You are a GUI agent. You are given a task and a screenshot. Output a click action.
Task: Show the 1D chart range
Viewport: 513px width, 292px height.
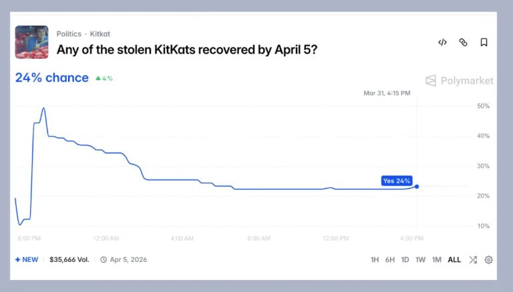coord(405,260)
